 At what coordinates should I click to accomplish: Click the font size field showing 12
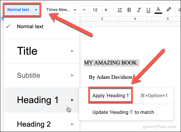95,10
